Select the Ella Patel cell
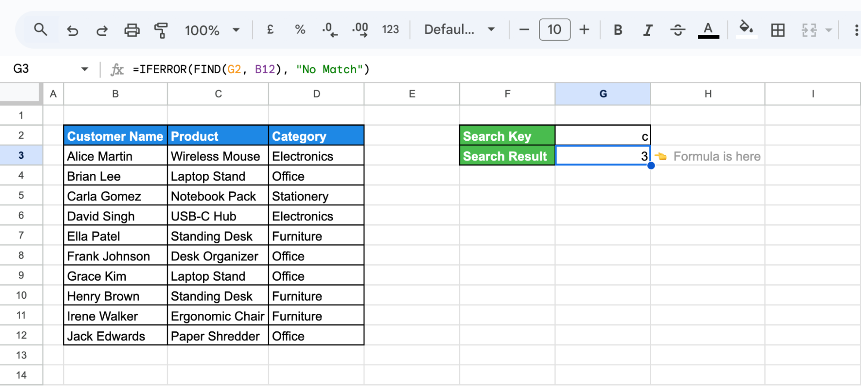The height and width of the screenshot is (386, 861). [x=115, y=236]
